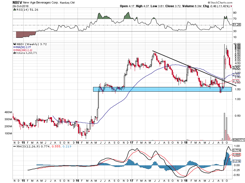Viewport: 245px width, 183px height.
Task: Select the Volume 6,260,771 legend label
Action: (27, 53)
